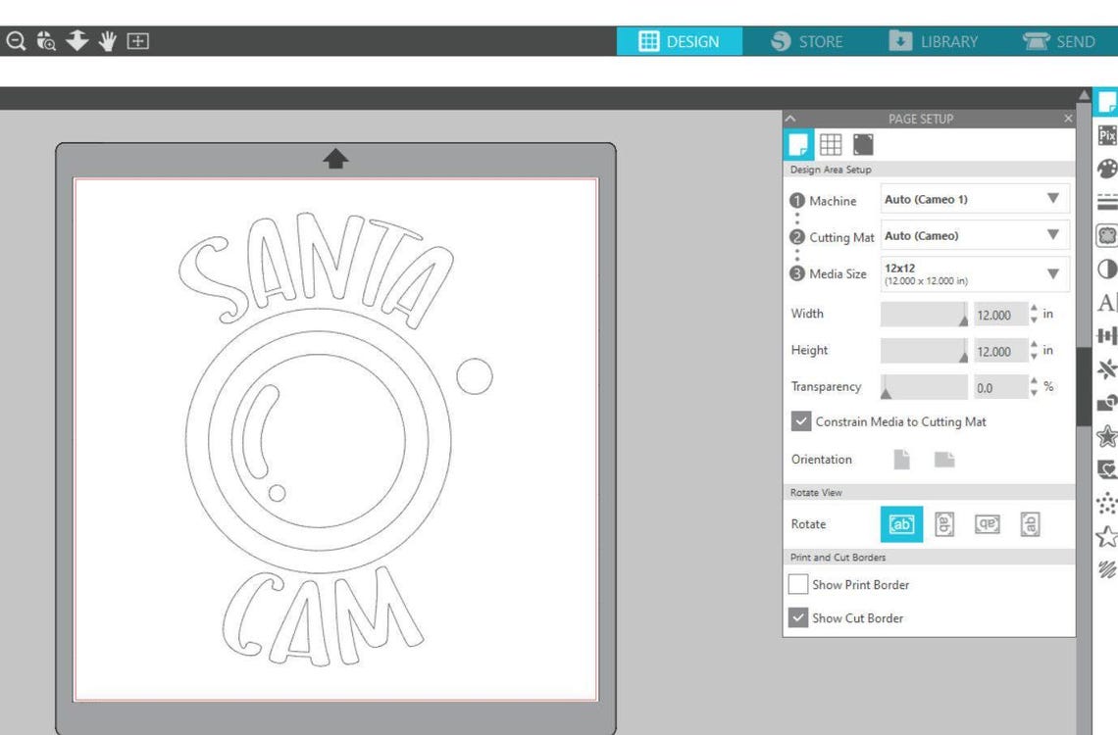Rotate the view 270 degrees
The width and height of the screenshot is (1118, 735).
(1030, 524)
